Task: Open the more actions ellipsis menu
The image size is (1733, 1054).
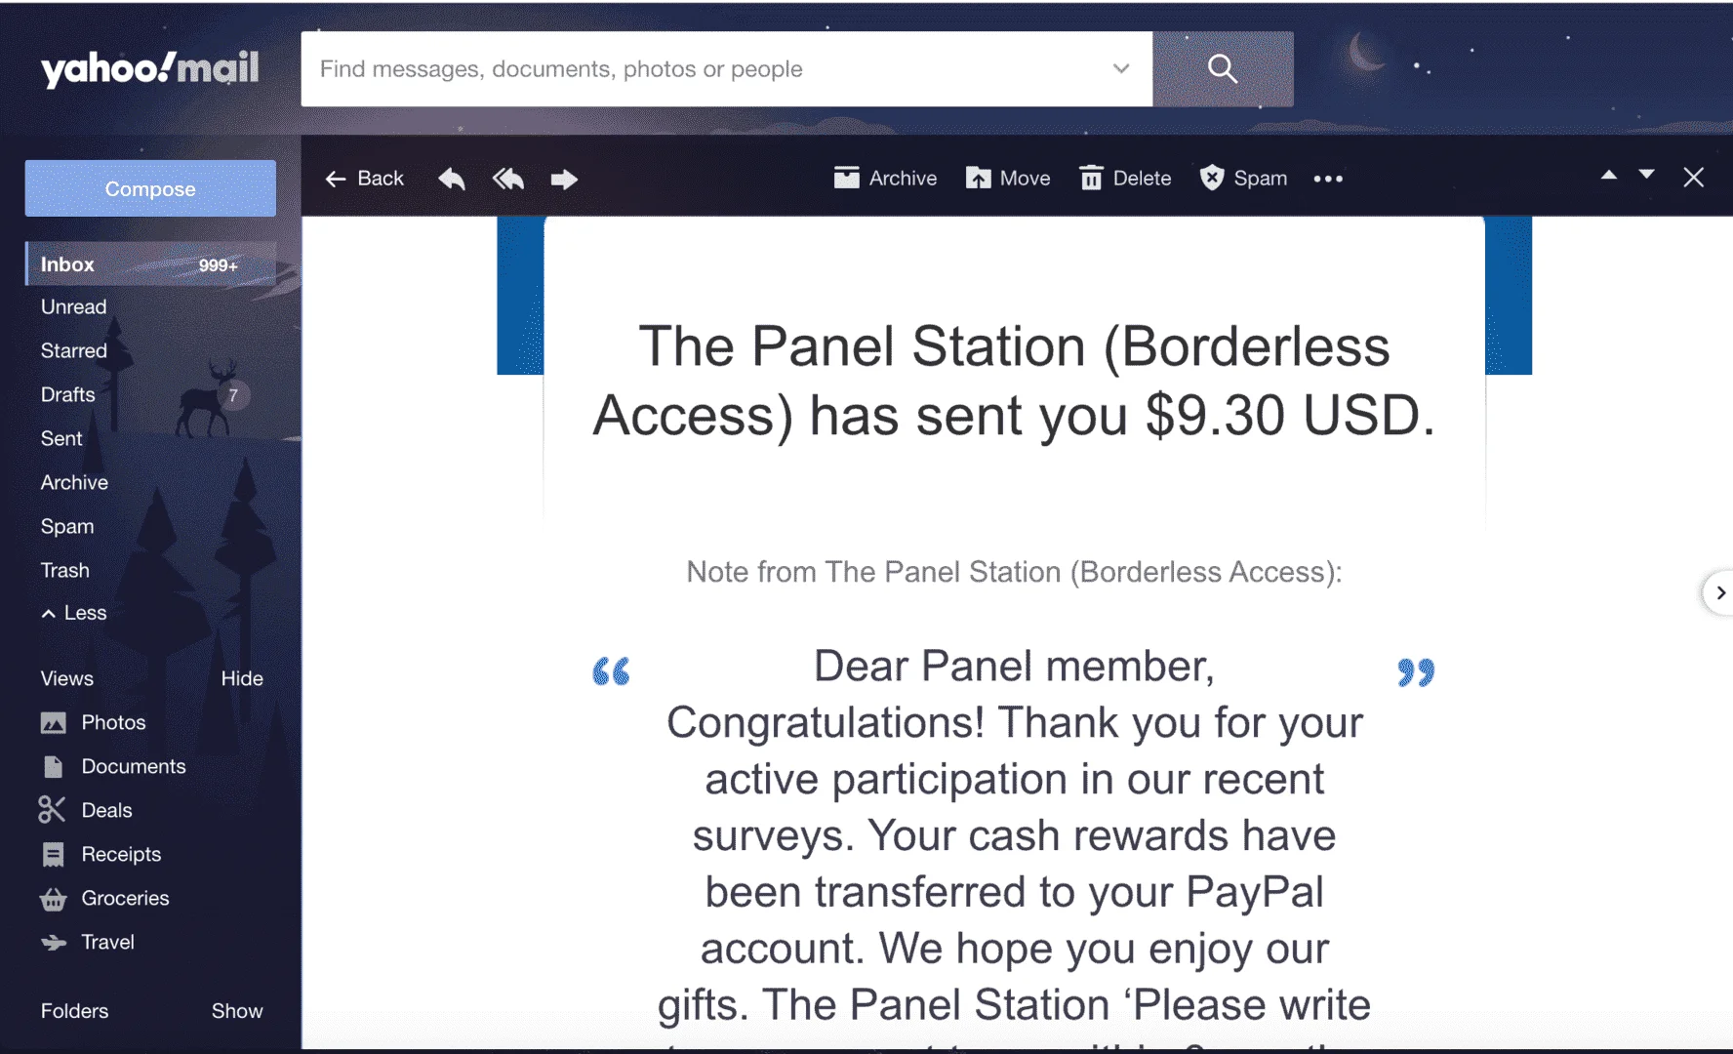Action: point(1328,179)
